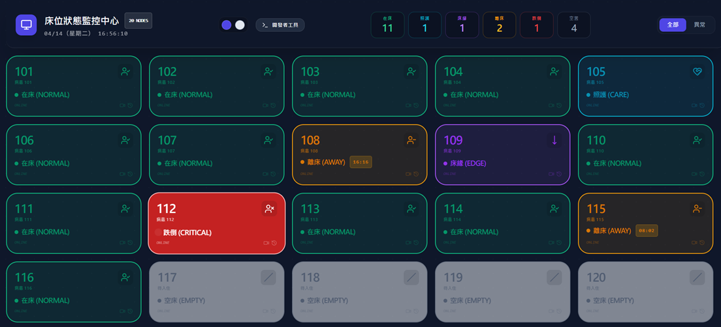Viewport: 721px width, 327px height.
Task: Click the down-arrow edge icon on bed 109
Action: tap(554, 140)
